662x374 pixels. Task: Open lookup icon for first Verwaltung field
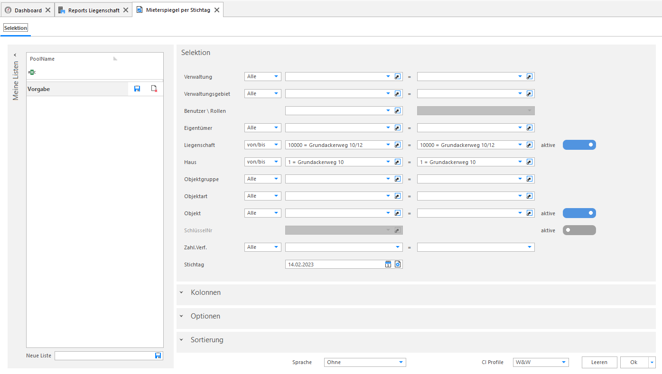[x=398, y=77]
